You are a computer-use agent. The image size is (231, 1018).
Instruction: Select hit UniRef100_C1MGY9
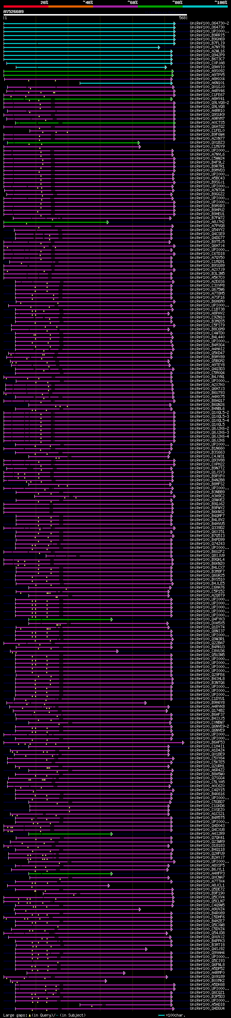pos(207,147)
